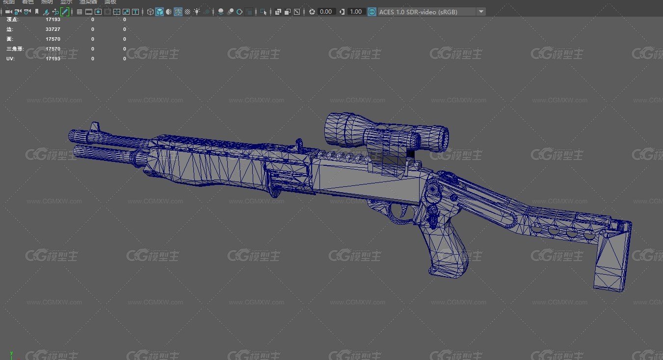The image size is (663, 360).
Task: Click the Isolate Select icon
Action: point(264,12)
